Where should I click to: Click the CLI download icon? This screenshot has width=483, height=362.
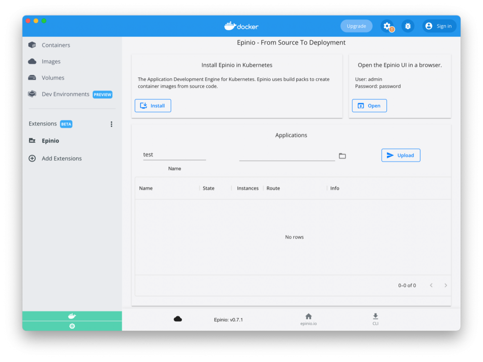(375, 317)
